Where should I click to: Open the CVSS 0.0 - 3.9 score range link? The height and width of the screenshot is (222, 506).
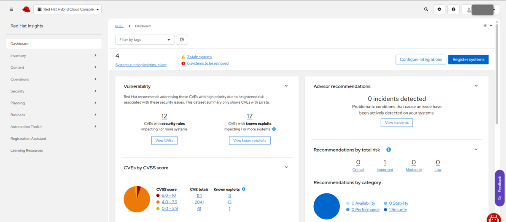[x=170, y=209]
